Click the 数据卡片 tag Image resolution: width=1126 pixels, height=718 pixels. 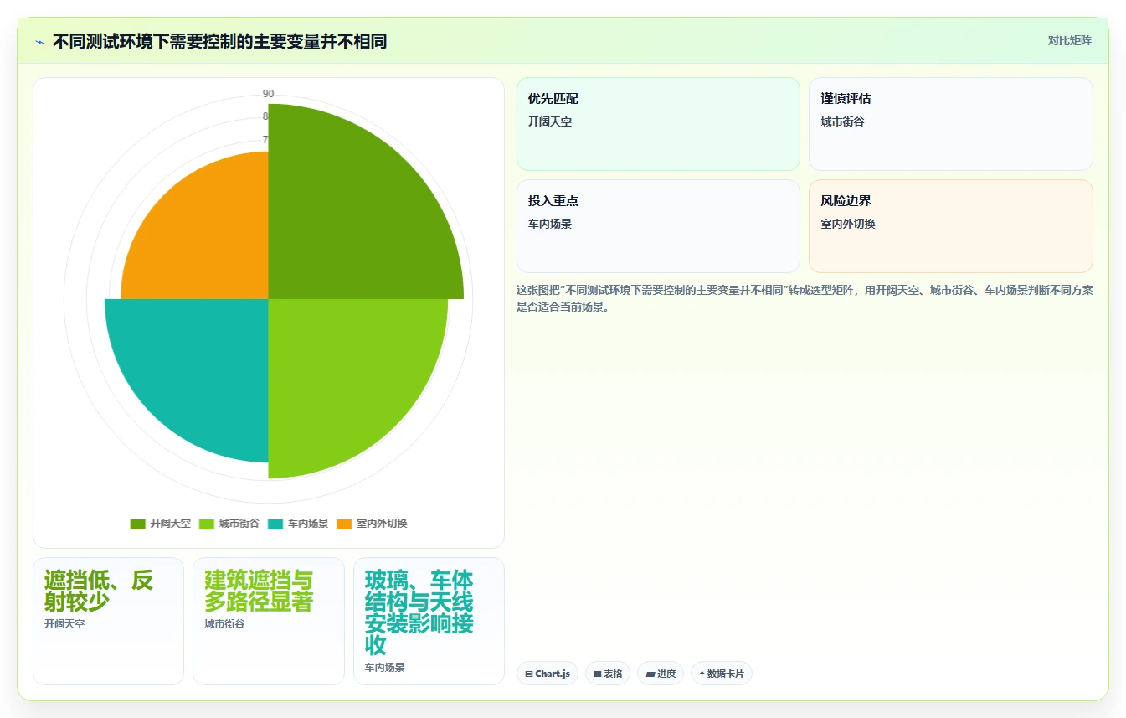pos(722,674)
